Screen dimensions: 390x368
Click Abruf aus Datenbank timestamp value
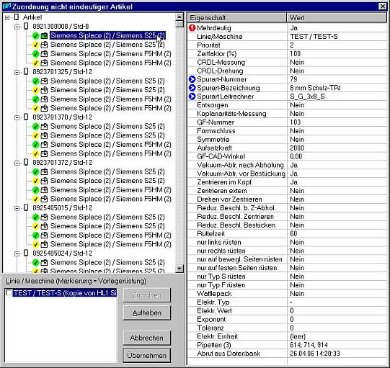point(314,354)
